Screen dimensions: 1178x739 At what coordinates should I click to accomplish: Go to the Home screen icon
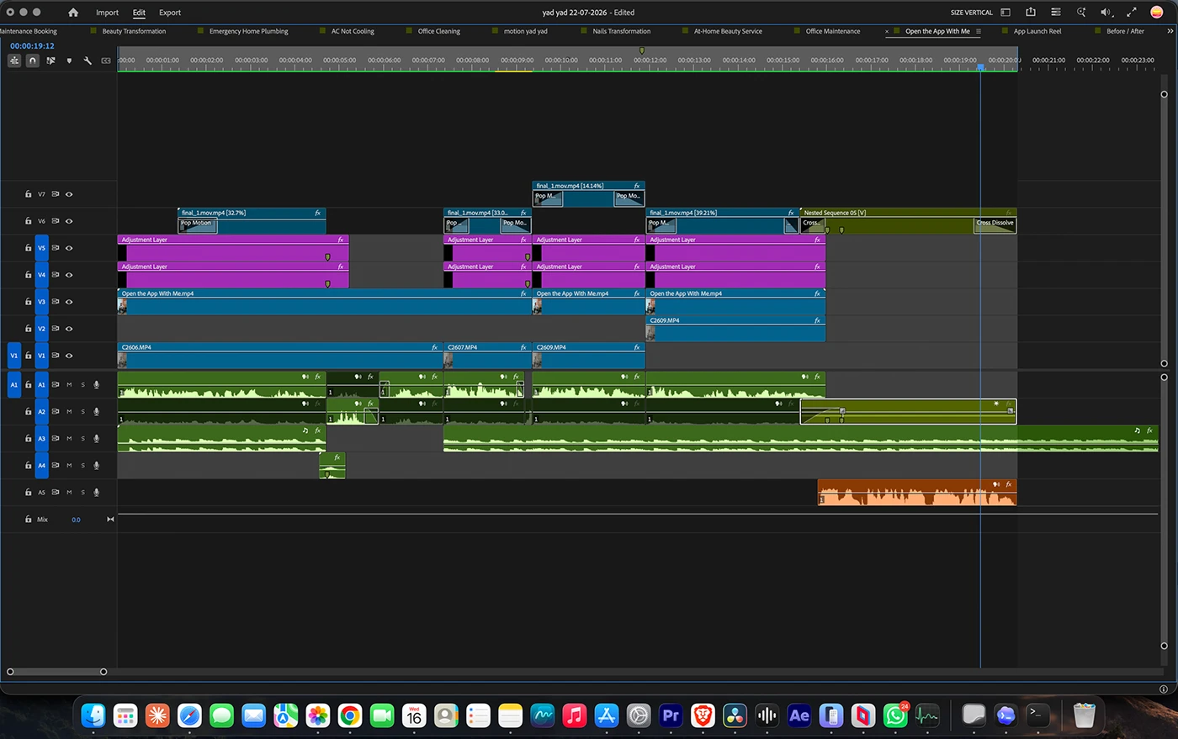[73, 13]
